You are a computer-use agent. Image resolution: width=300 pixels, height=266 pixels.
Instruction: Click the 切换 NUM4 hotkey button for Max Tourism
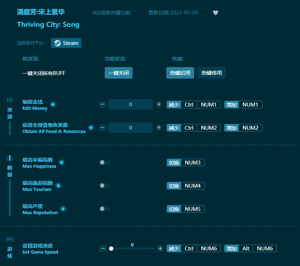pyautogui.click(x=186, y=186)
